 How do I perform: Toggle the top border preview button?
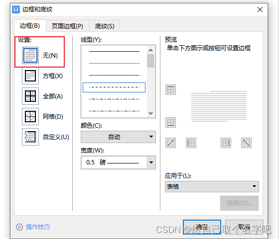[170, 89]
